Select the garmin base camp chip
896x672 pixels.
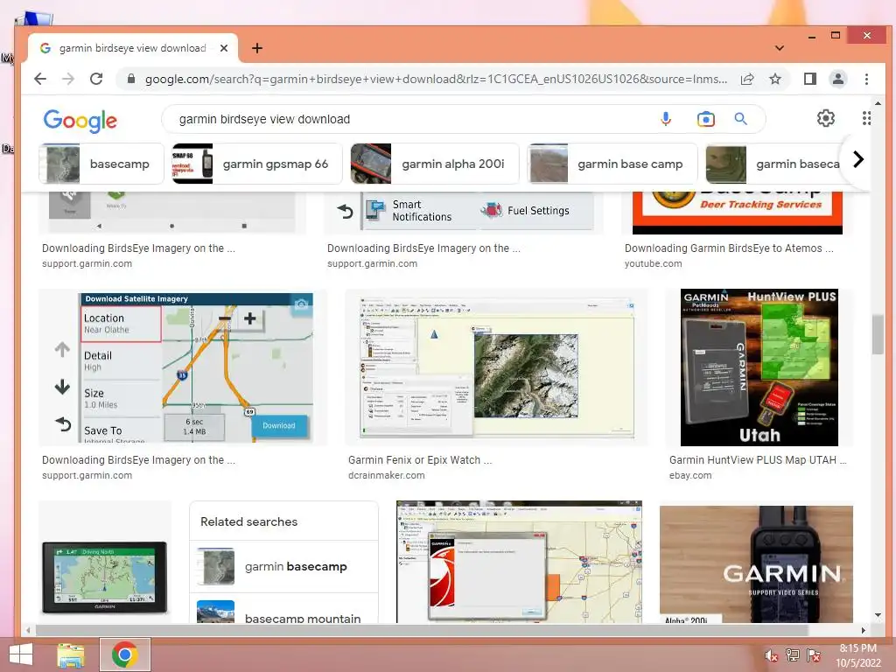point(612,164)
